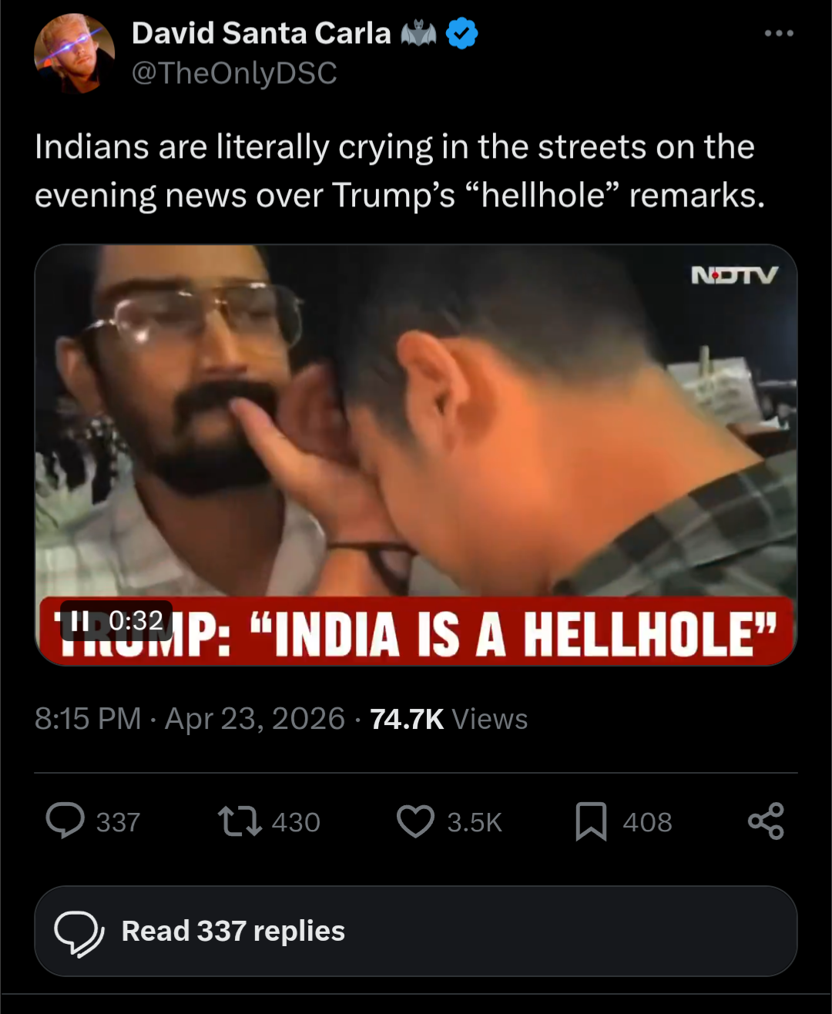This screenshot has height=1014, width=832.
Task: Like the post with the heart icon
Action: (416, 821)
